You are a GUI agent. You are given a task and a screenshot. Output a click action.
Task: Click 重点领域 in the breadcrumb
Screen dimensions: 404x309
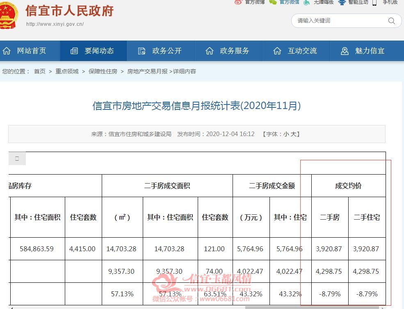[x=67, y=71]
